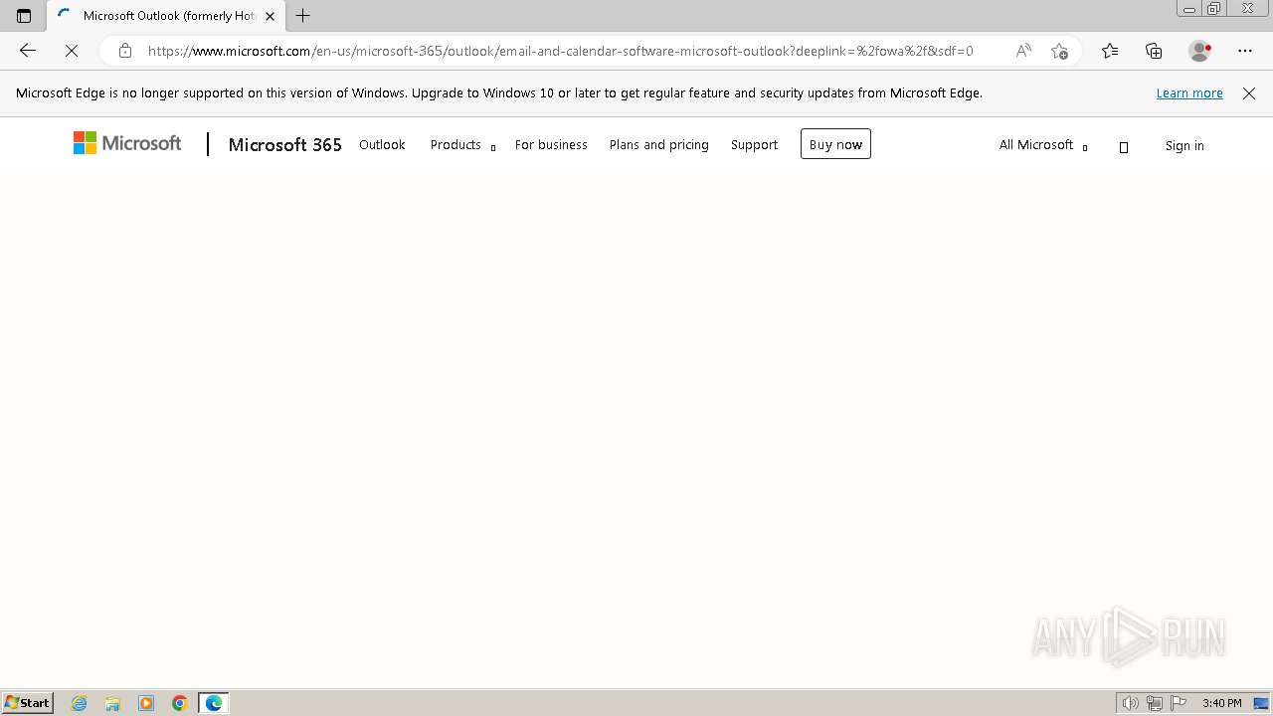View site information via the lock icon

click(125, 51)
